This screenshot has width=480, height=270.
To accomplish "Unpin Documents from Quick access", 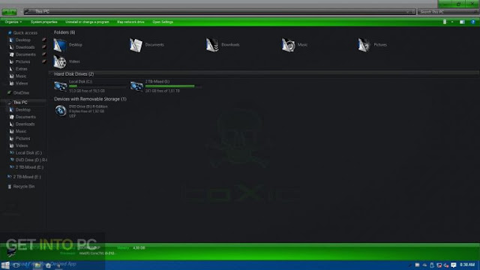I will tap(43, 54).
